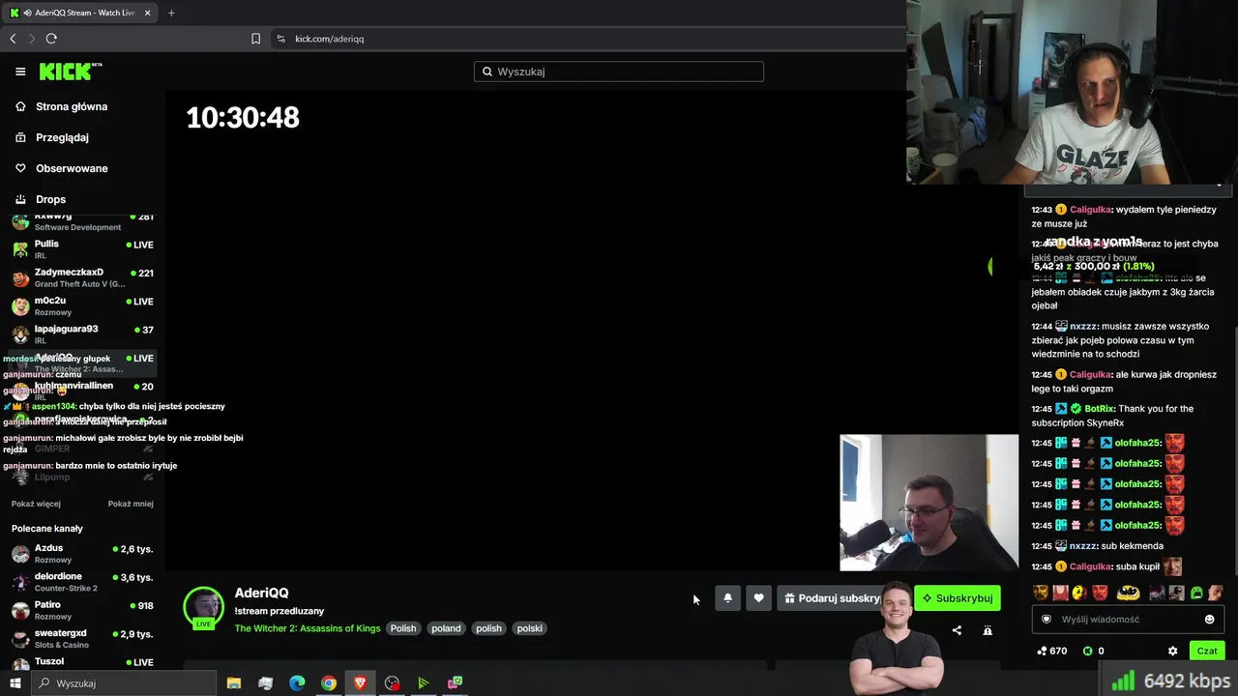Send message with the Czat button

point(1207,652)
